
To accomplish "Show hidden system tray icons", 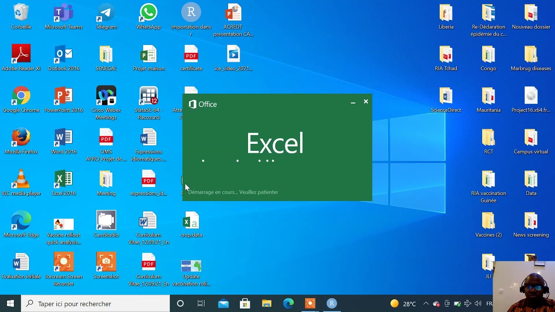I will point(426,304).
